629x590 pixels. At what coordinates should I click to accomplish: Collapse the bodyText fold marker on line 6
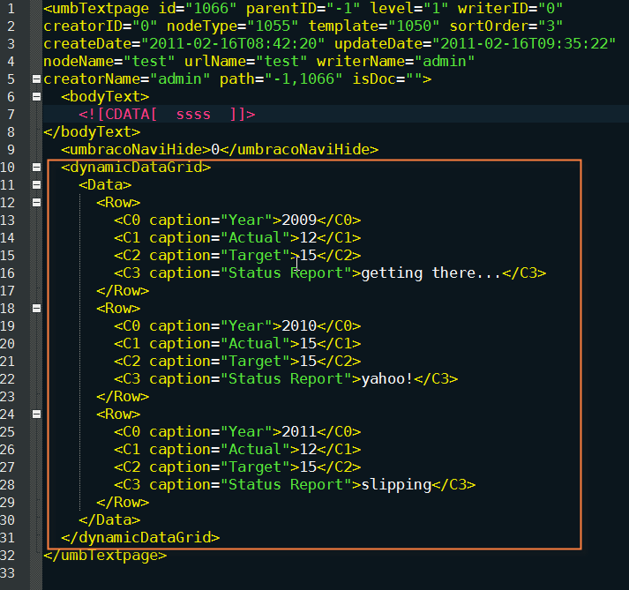(x=36, y=97)
